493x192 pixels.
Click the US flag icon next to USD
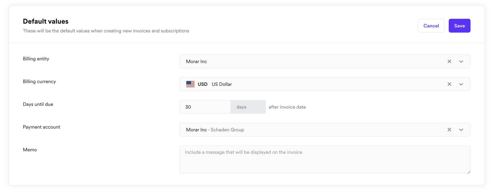coord(190,84)
